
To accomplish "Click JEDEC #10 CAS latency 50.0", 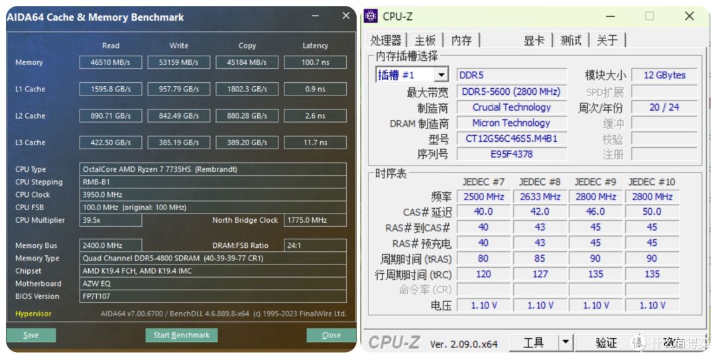I will (652, 212).
